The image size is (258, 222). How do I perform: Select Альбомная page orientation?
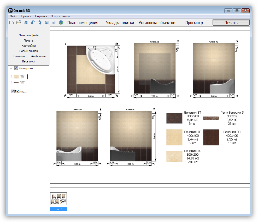click(38, 56)
